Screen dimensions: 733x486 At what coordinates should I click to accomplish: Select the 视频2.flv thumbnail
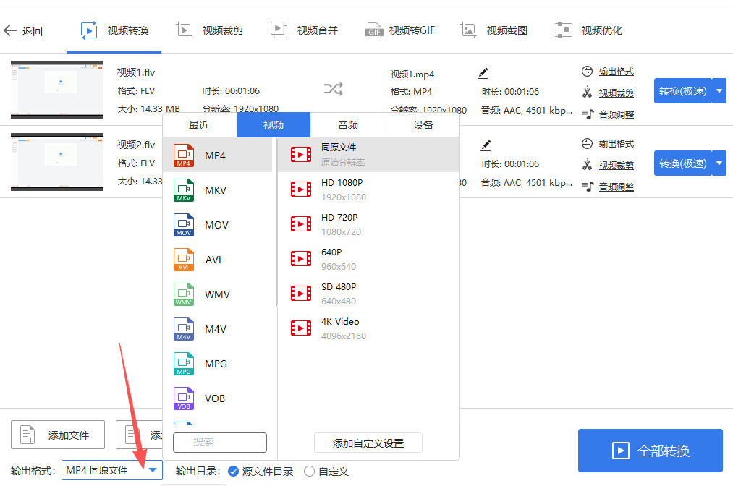(x=57, y=162)
